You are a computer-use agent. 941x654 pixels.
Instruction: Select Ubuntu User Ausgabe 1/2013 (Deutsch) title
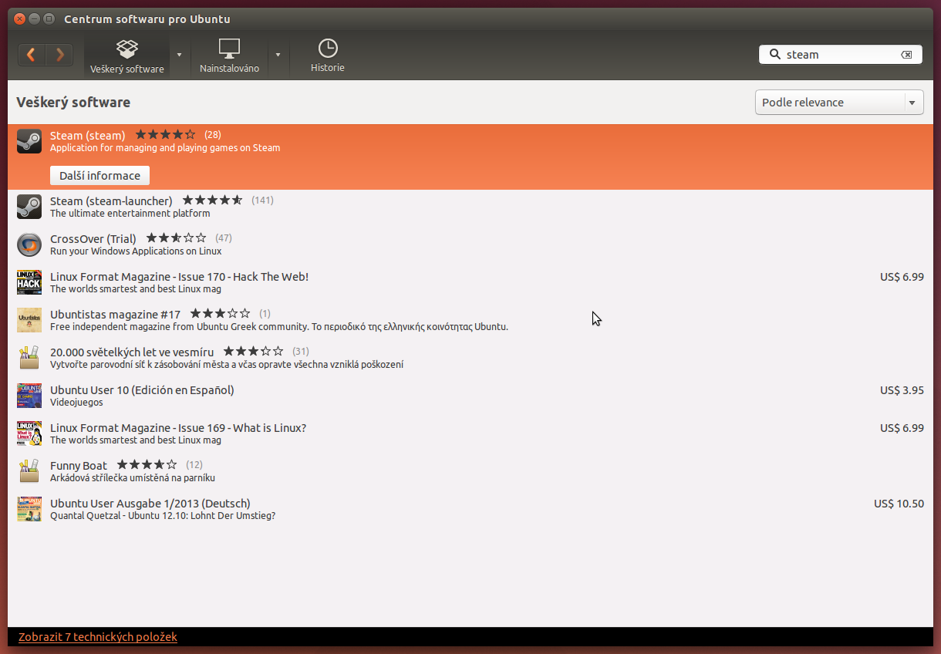click(x=150, y=503)
